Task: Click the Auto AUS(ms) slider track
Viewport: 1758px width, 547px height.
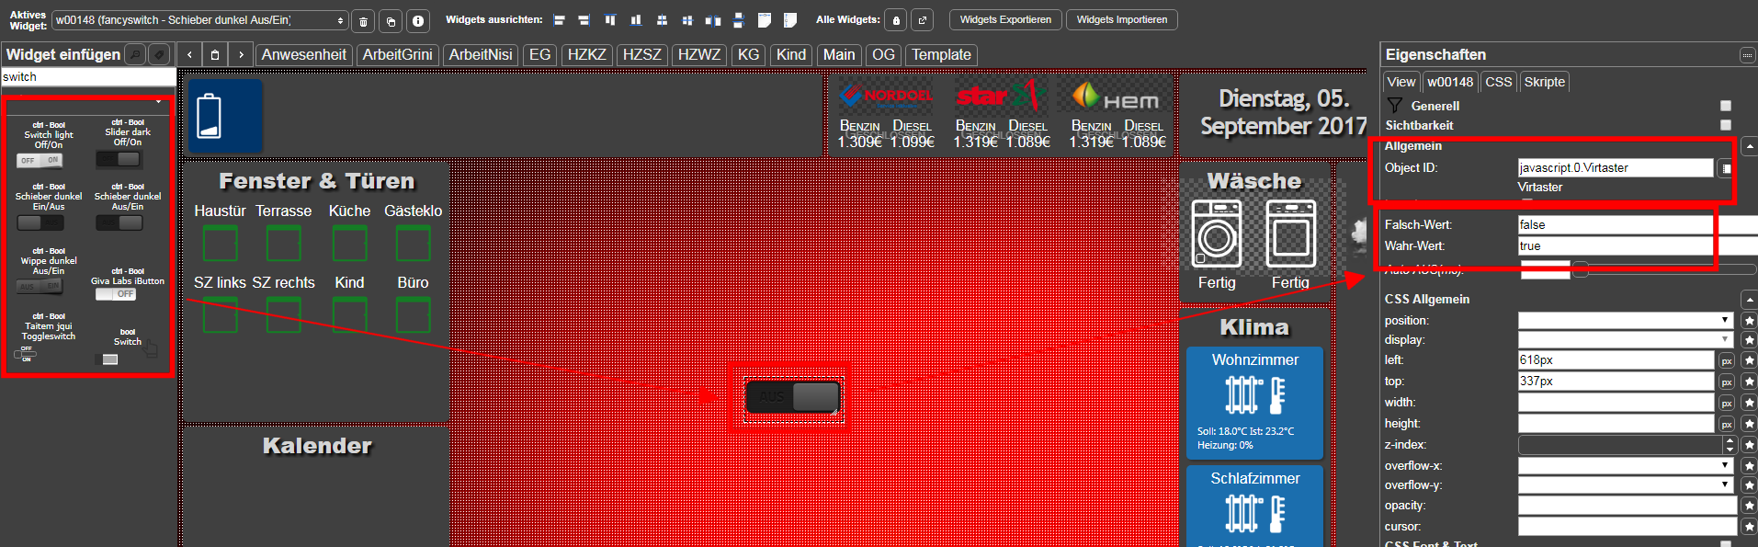Action: click(1664, 269)
